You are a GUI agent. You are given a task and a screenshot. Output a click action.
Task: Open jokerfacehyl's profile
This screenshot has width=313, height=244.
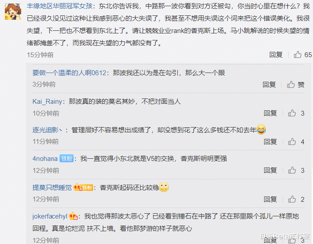(50, 216)
